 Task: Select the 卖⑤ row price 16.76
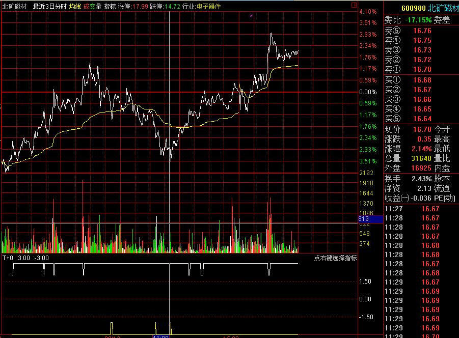422,31
